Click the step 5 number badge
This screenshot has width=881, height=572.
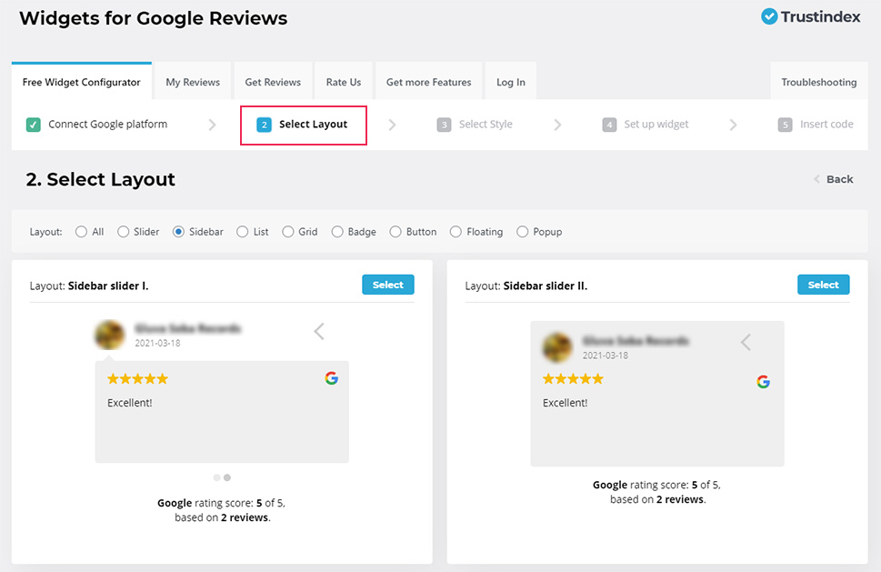[785, 125]
